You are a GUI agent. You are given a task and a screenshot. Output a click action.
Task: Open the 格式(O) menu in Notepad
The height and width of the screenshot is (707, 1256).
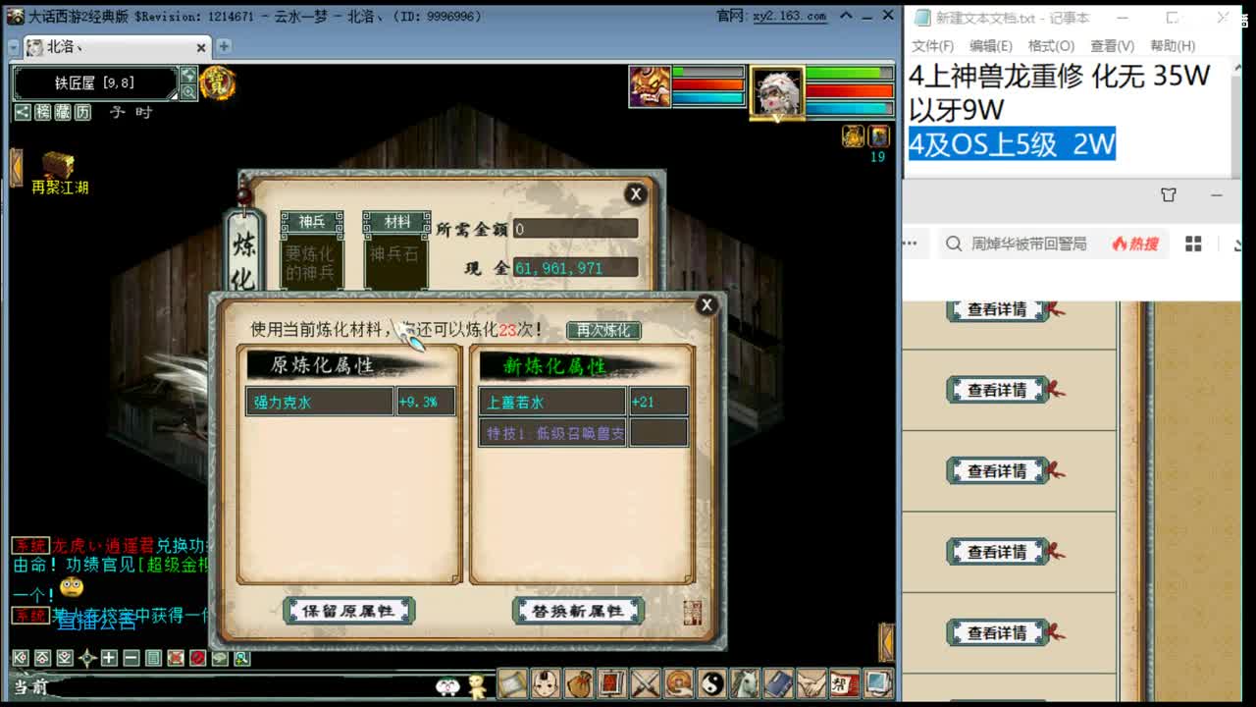[1051, 46]
